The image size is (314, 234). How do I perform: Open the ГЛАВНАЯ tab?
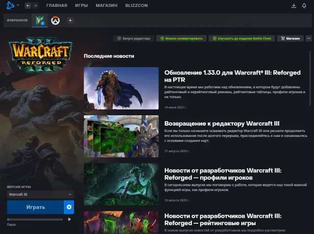point(57,5)
